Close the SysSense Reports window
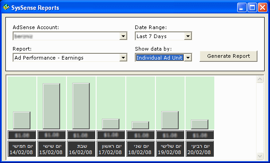 point(263,8)
